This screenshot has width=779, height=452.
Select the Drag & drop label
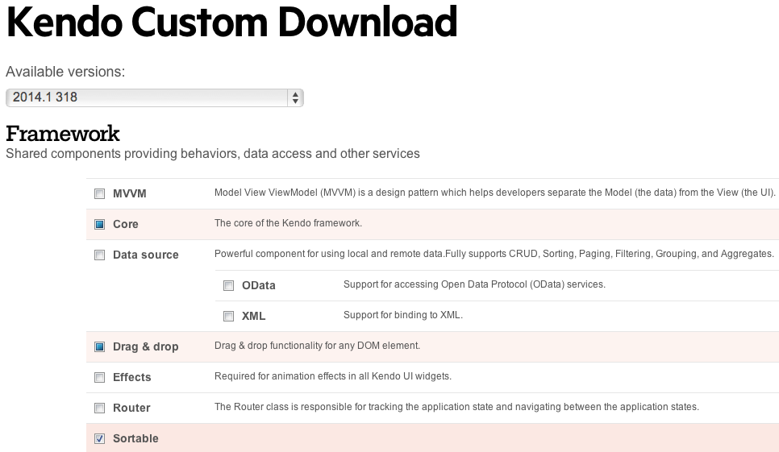[146, 346]
